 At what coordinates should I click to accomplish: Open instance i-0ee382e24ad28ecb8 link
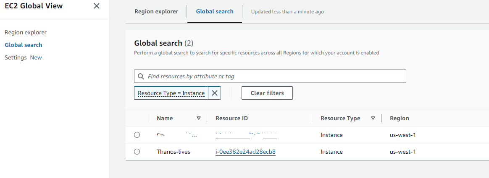pos(245,152)
